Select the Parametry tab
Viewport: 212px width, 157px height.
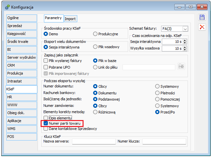[x=53, y=18]
